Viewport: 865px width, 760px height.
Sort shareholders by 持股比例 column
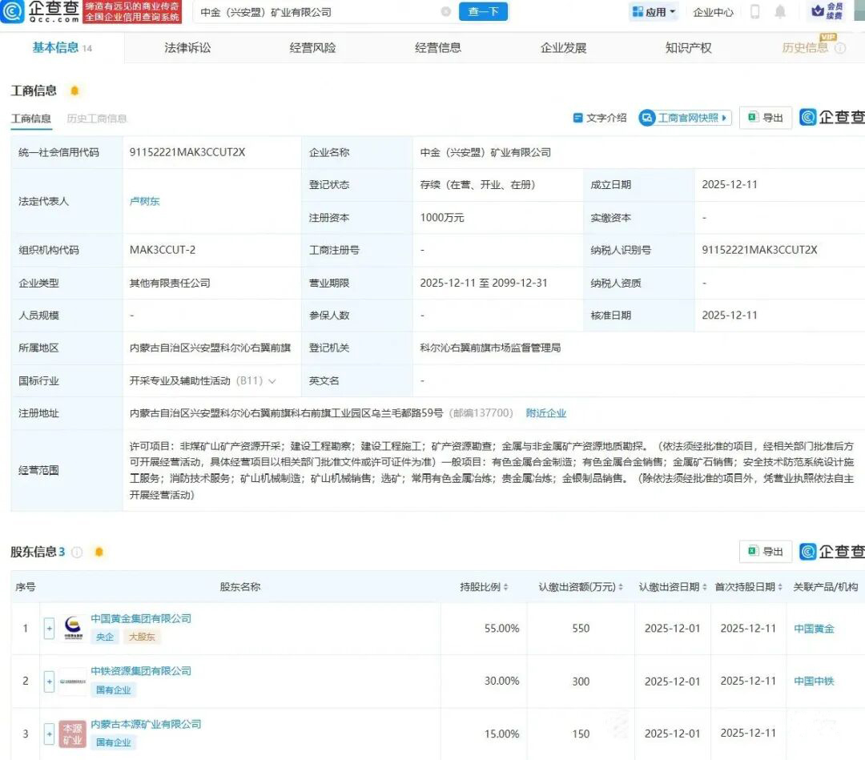485,587
